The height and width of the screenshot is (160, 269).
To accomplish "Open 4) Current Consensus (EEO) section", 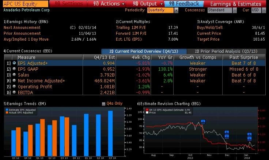I will [28, 51].
